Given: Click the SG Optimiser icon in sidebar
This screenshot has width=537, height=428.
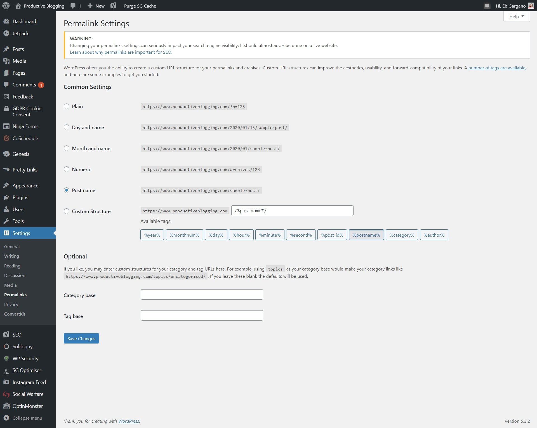Looking at the screenshot, I should 6,370.
